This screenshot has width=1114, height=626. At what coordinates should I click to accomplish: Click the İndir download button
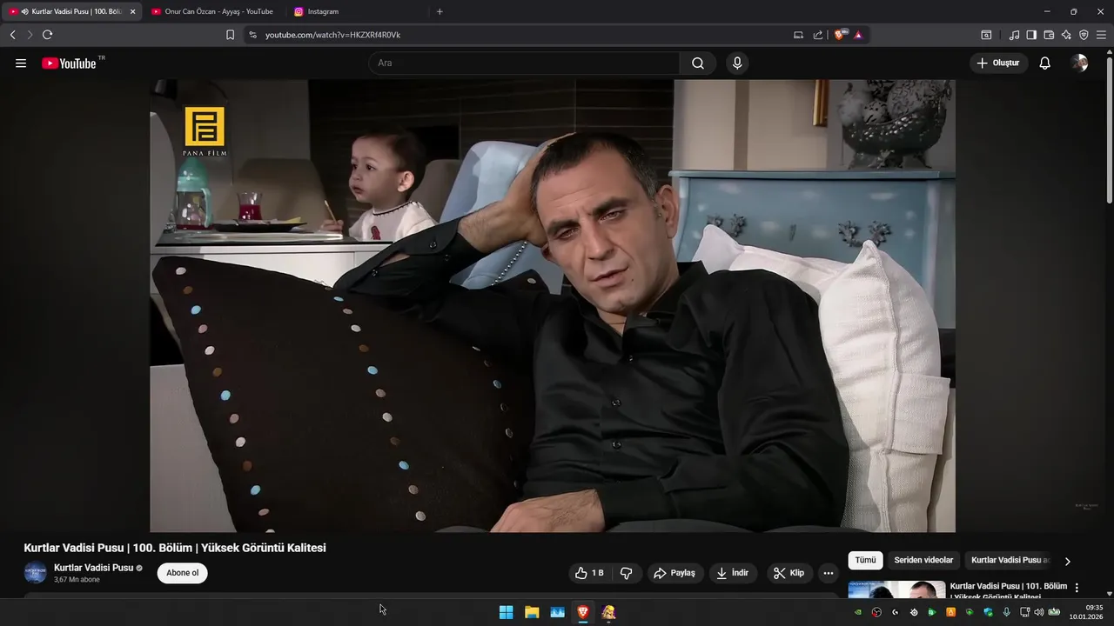click(x=732, y=573)
